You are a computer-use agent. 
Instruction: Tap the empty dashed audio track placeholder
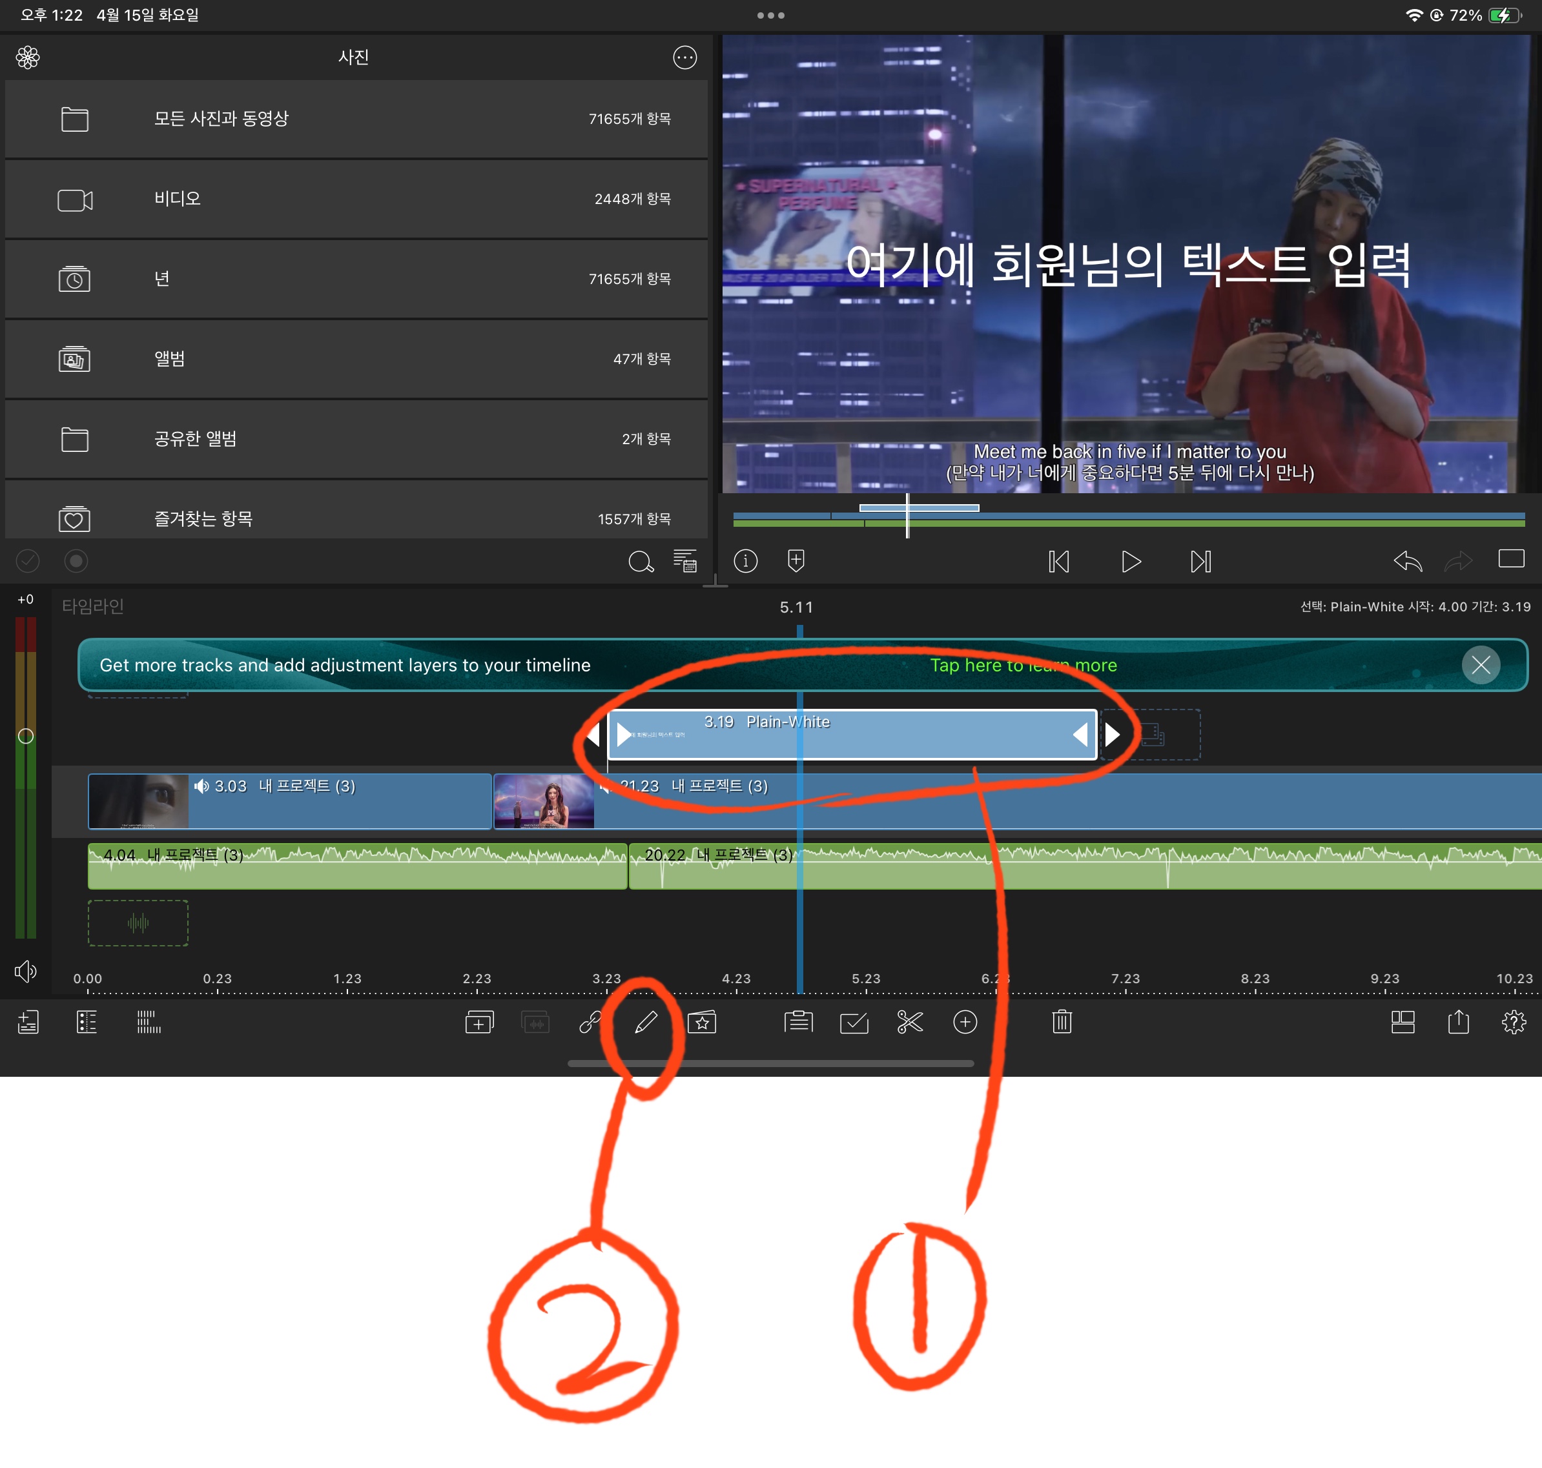[x=138, y=923]
